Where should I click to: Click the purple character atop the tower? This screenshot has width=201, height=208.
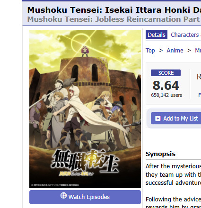click(85, 51)
